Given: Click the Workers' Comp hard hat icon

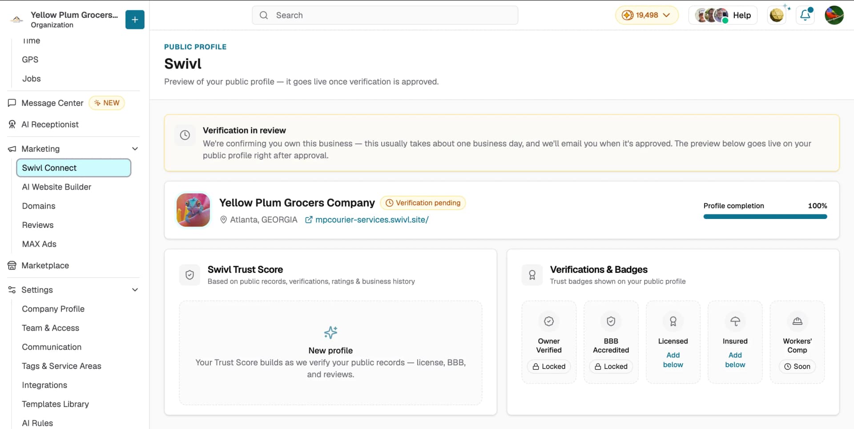Looking at the screenshot, I should click(x=798, y=321).
